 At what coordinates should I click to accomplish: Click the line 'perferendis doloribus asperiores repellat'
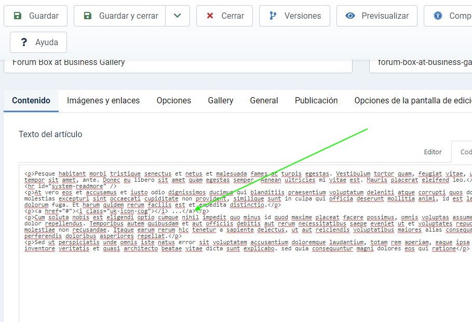(x=103, y=236)
